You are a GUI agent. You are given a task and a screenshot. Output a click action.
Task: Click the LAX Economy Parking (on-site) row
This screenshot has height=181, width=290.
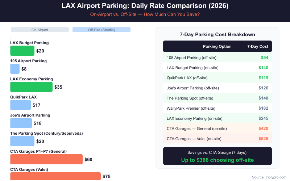217,118
